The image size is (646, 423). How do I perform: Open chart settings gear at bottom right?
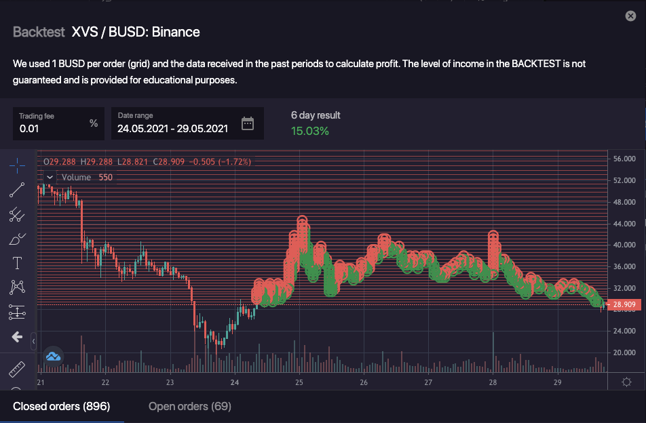pos(626,382)
